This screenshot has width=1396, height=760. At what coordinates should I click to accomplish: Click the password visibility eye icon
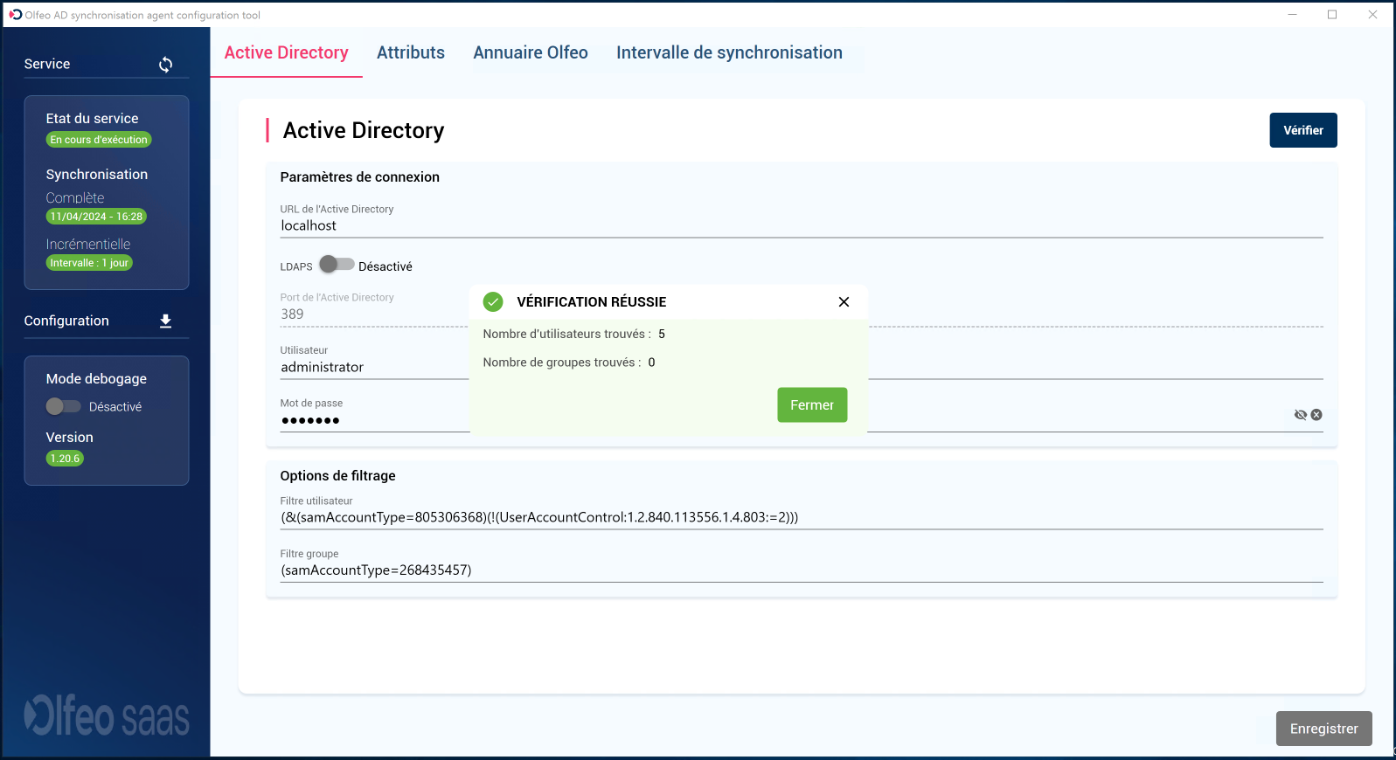[x=1300, y=415]
